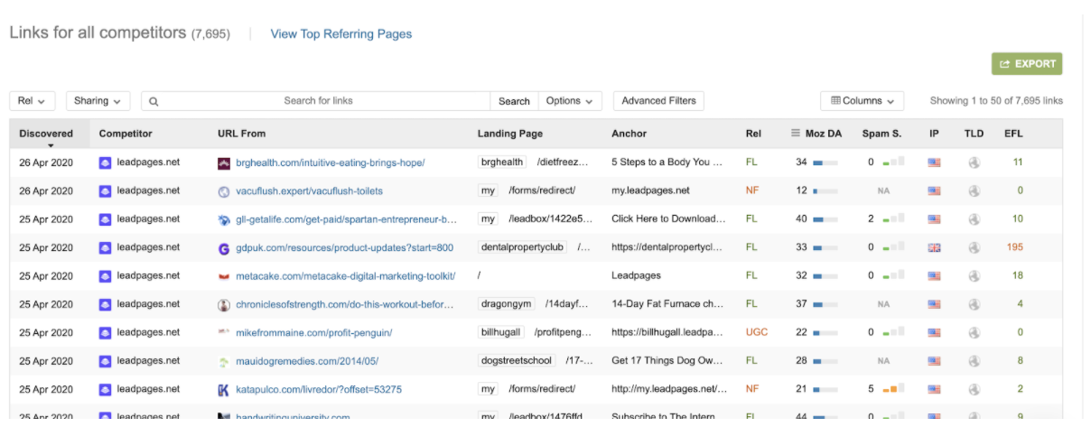This screenshot has width=1091, height=427.
Task: Click the metacake.com red favicon
Action: pyautogui.click(x=224, y=276)
